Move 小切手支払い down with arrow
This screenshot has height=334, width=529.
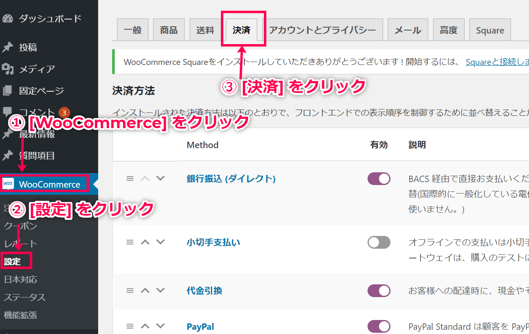(160, 242)
